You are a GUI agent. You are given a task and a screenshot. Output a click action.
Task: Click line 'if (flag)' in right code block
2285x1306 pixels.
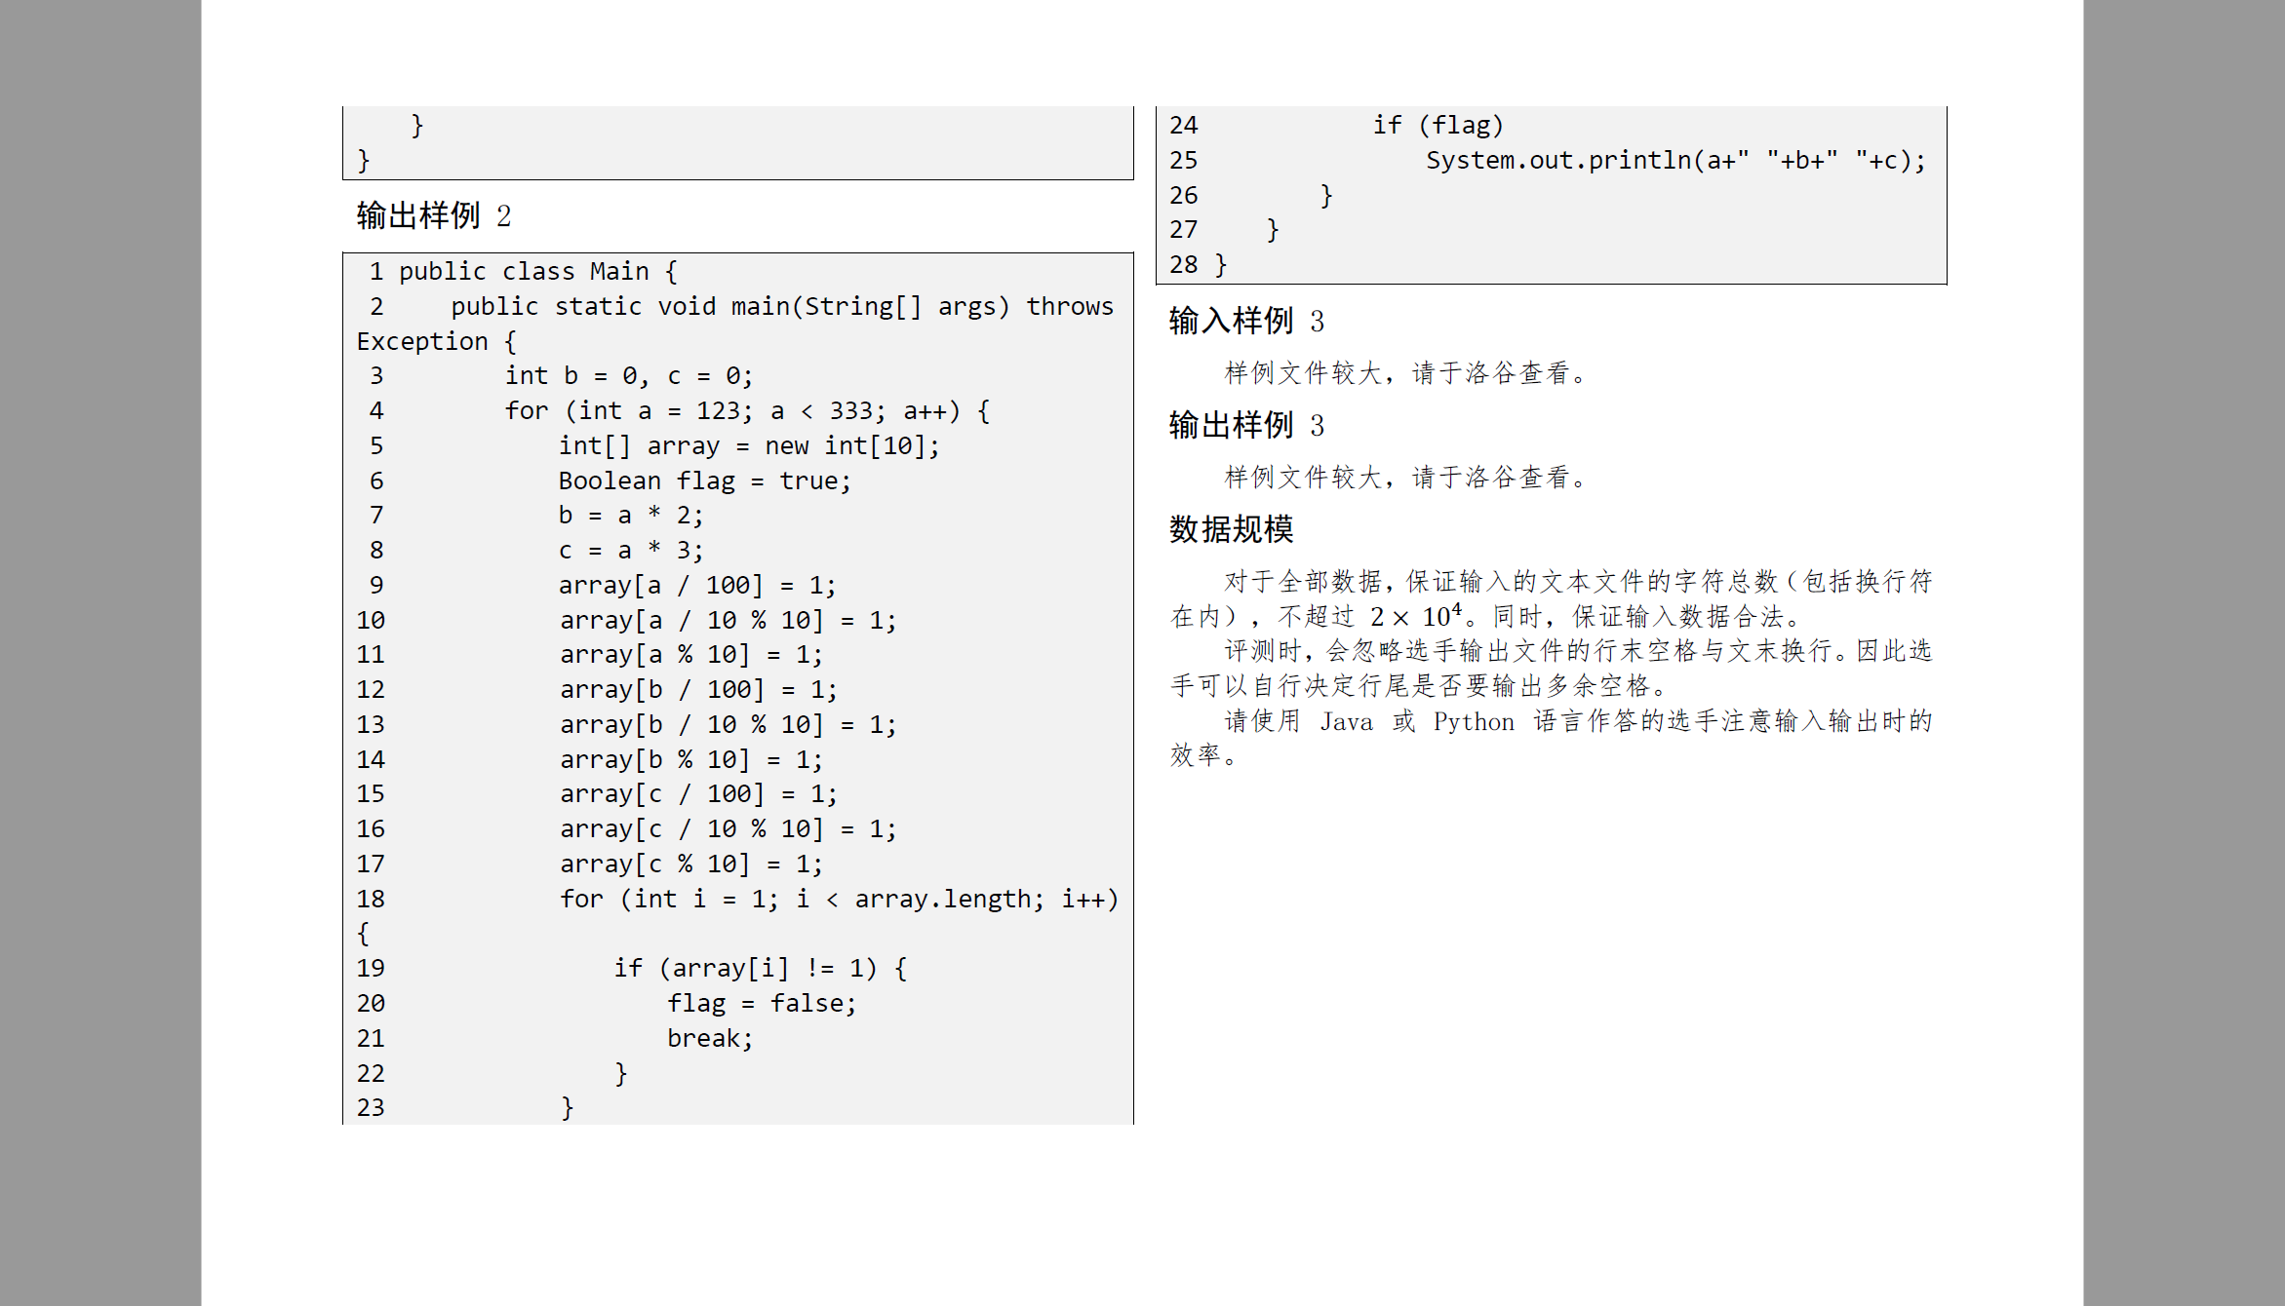1438,126
